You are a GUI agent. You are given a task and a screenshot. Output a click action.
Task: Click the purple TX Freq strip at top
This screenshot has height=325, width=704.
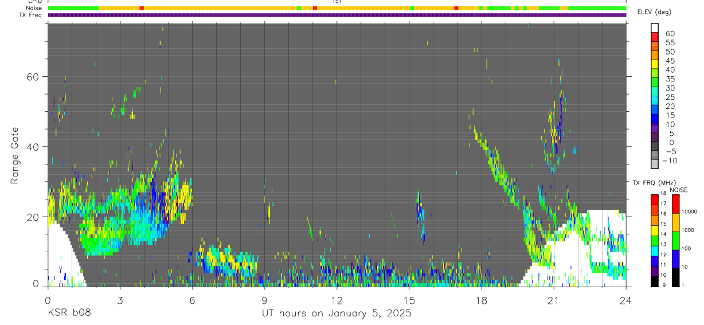tap(337, 15)
